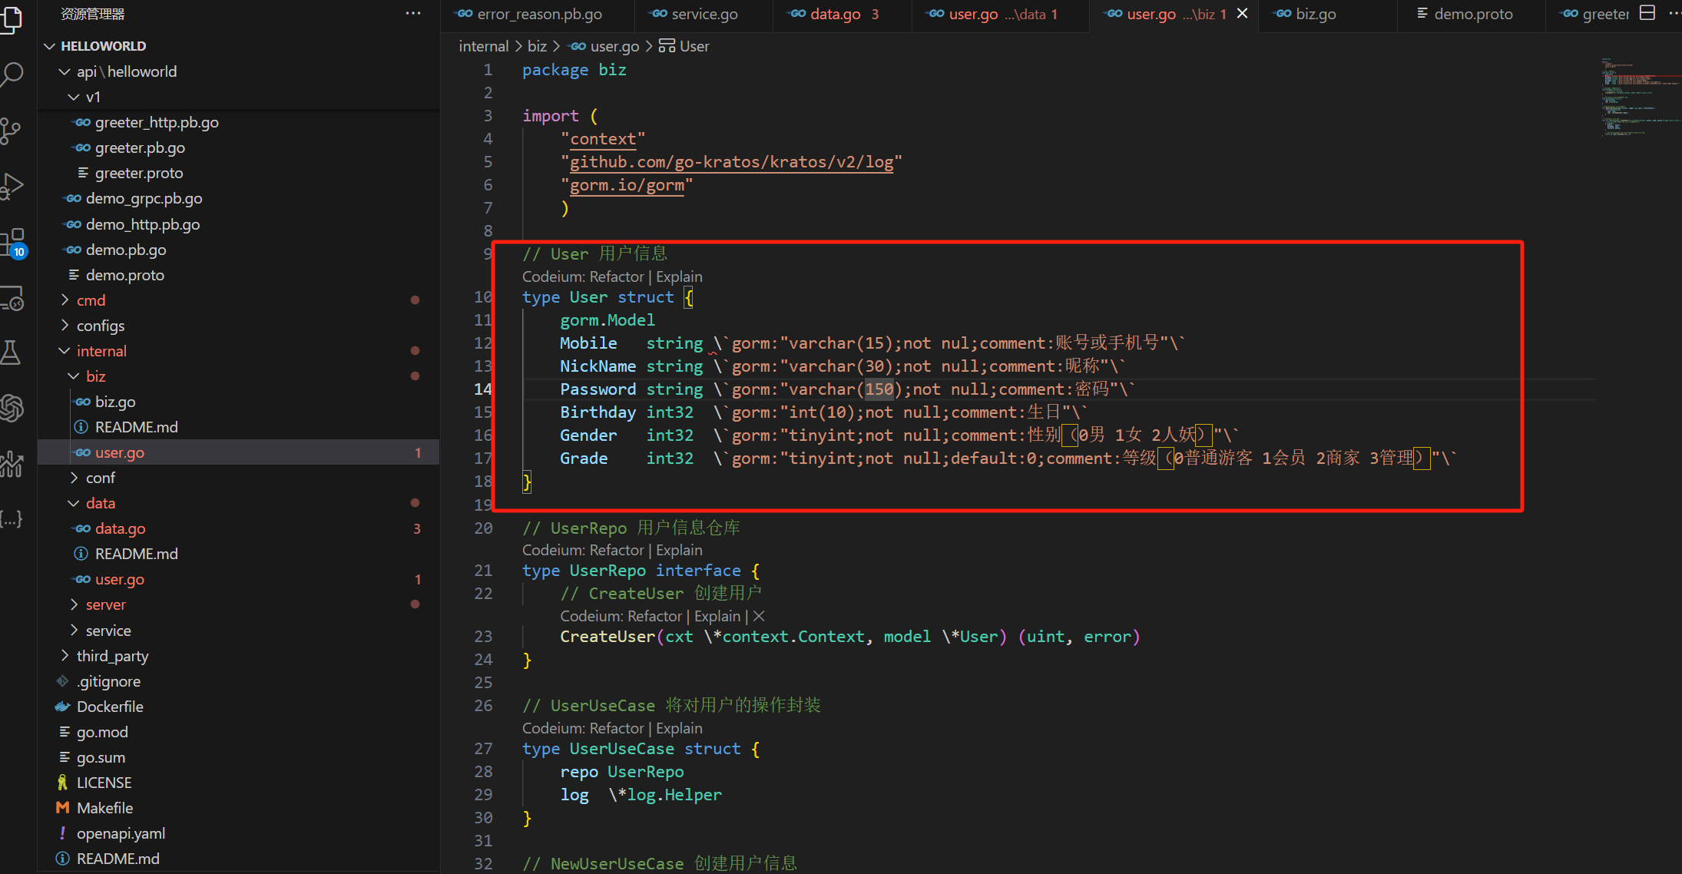The height and width of the screenshot is (874, 1682).
Task: Click Codeium Explain above UserUseCase struct
Action: [679, 728]
